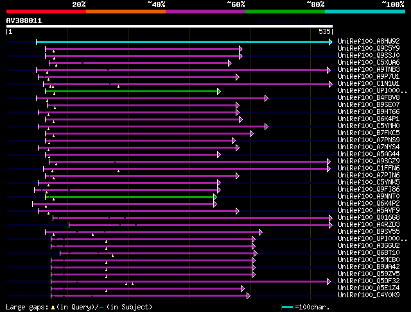This screenshot has width=411, height=312.
Task: Click the green alignment bar of UniRef100_A9NNT0
Action: coord(130,197)
